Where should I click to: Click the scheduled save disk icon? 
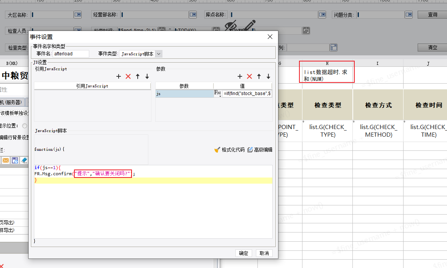[x=15, y=160]
